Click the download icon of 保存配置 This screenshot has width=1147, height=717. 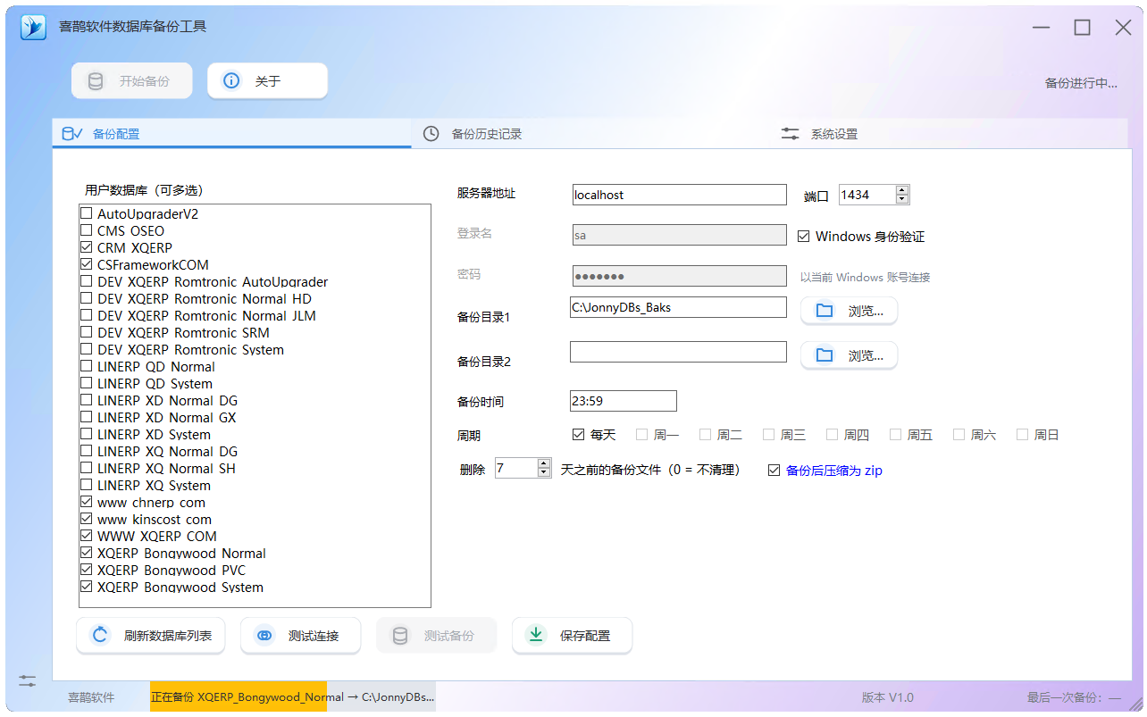pos(536,635)
